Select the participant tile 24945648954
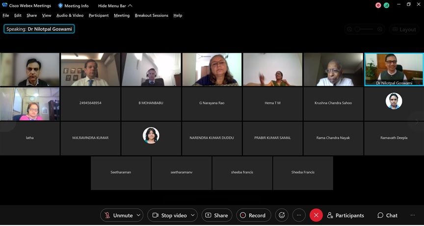 tap(90, 104)
